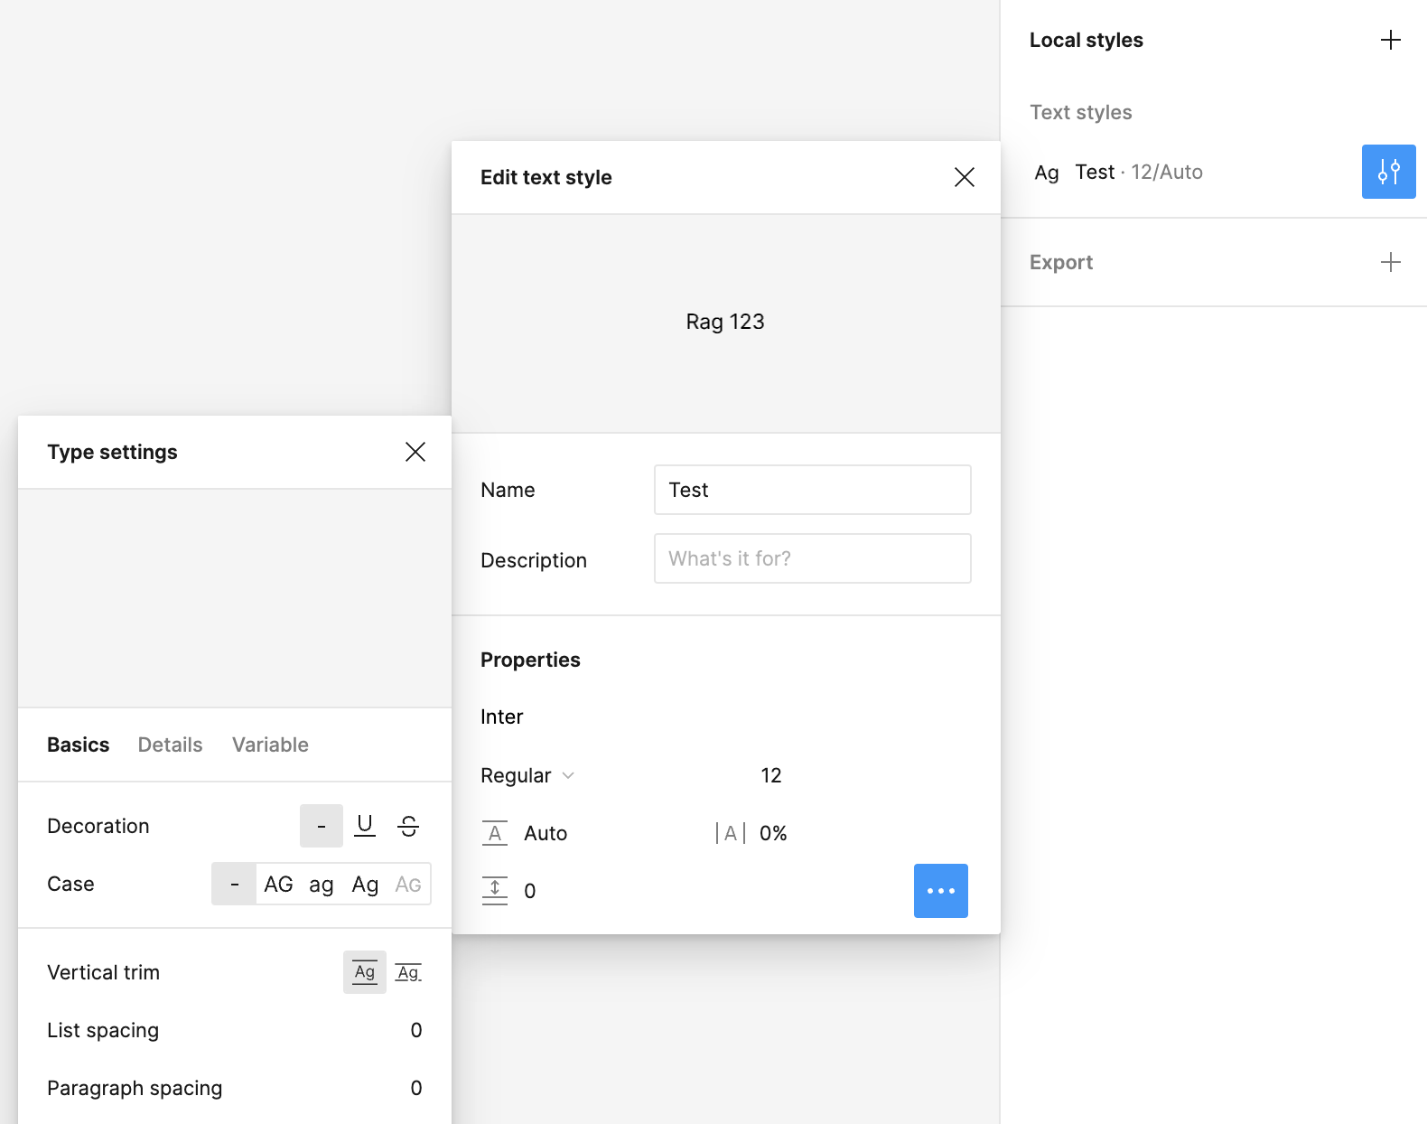
Task: Set case to title case Ag
Action: pyautogui.click(x=365, y=884)
